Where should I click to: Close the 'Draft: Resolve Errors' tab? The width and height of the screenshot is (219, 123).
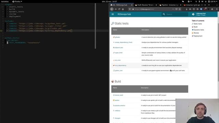(x=156, y=5)
